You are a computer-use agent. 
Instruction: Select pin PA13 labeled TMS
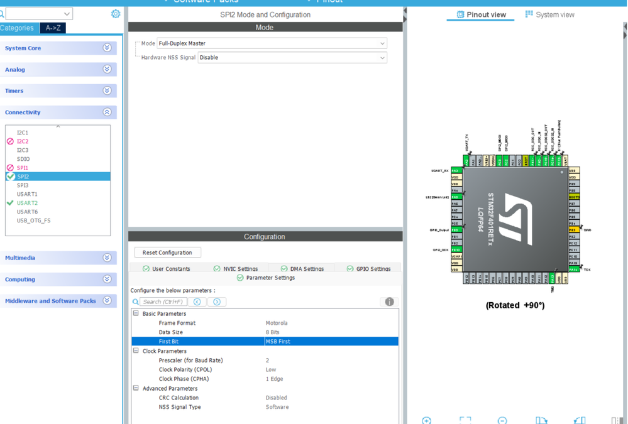pos(552,278)
